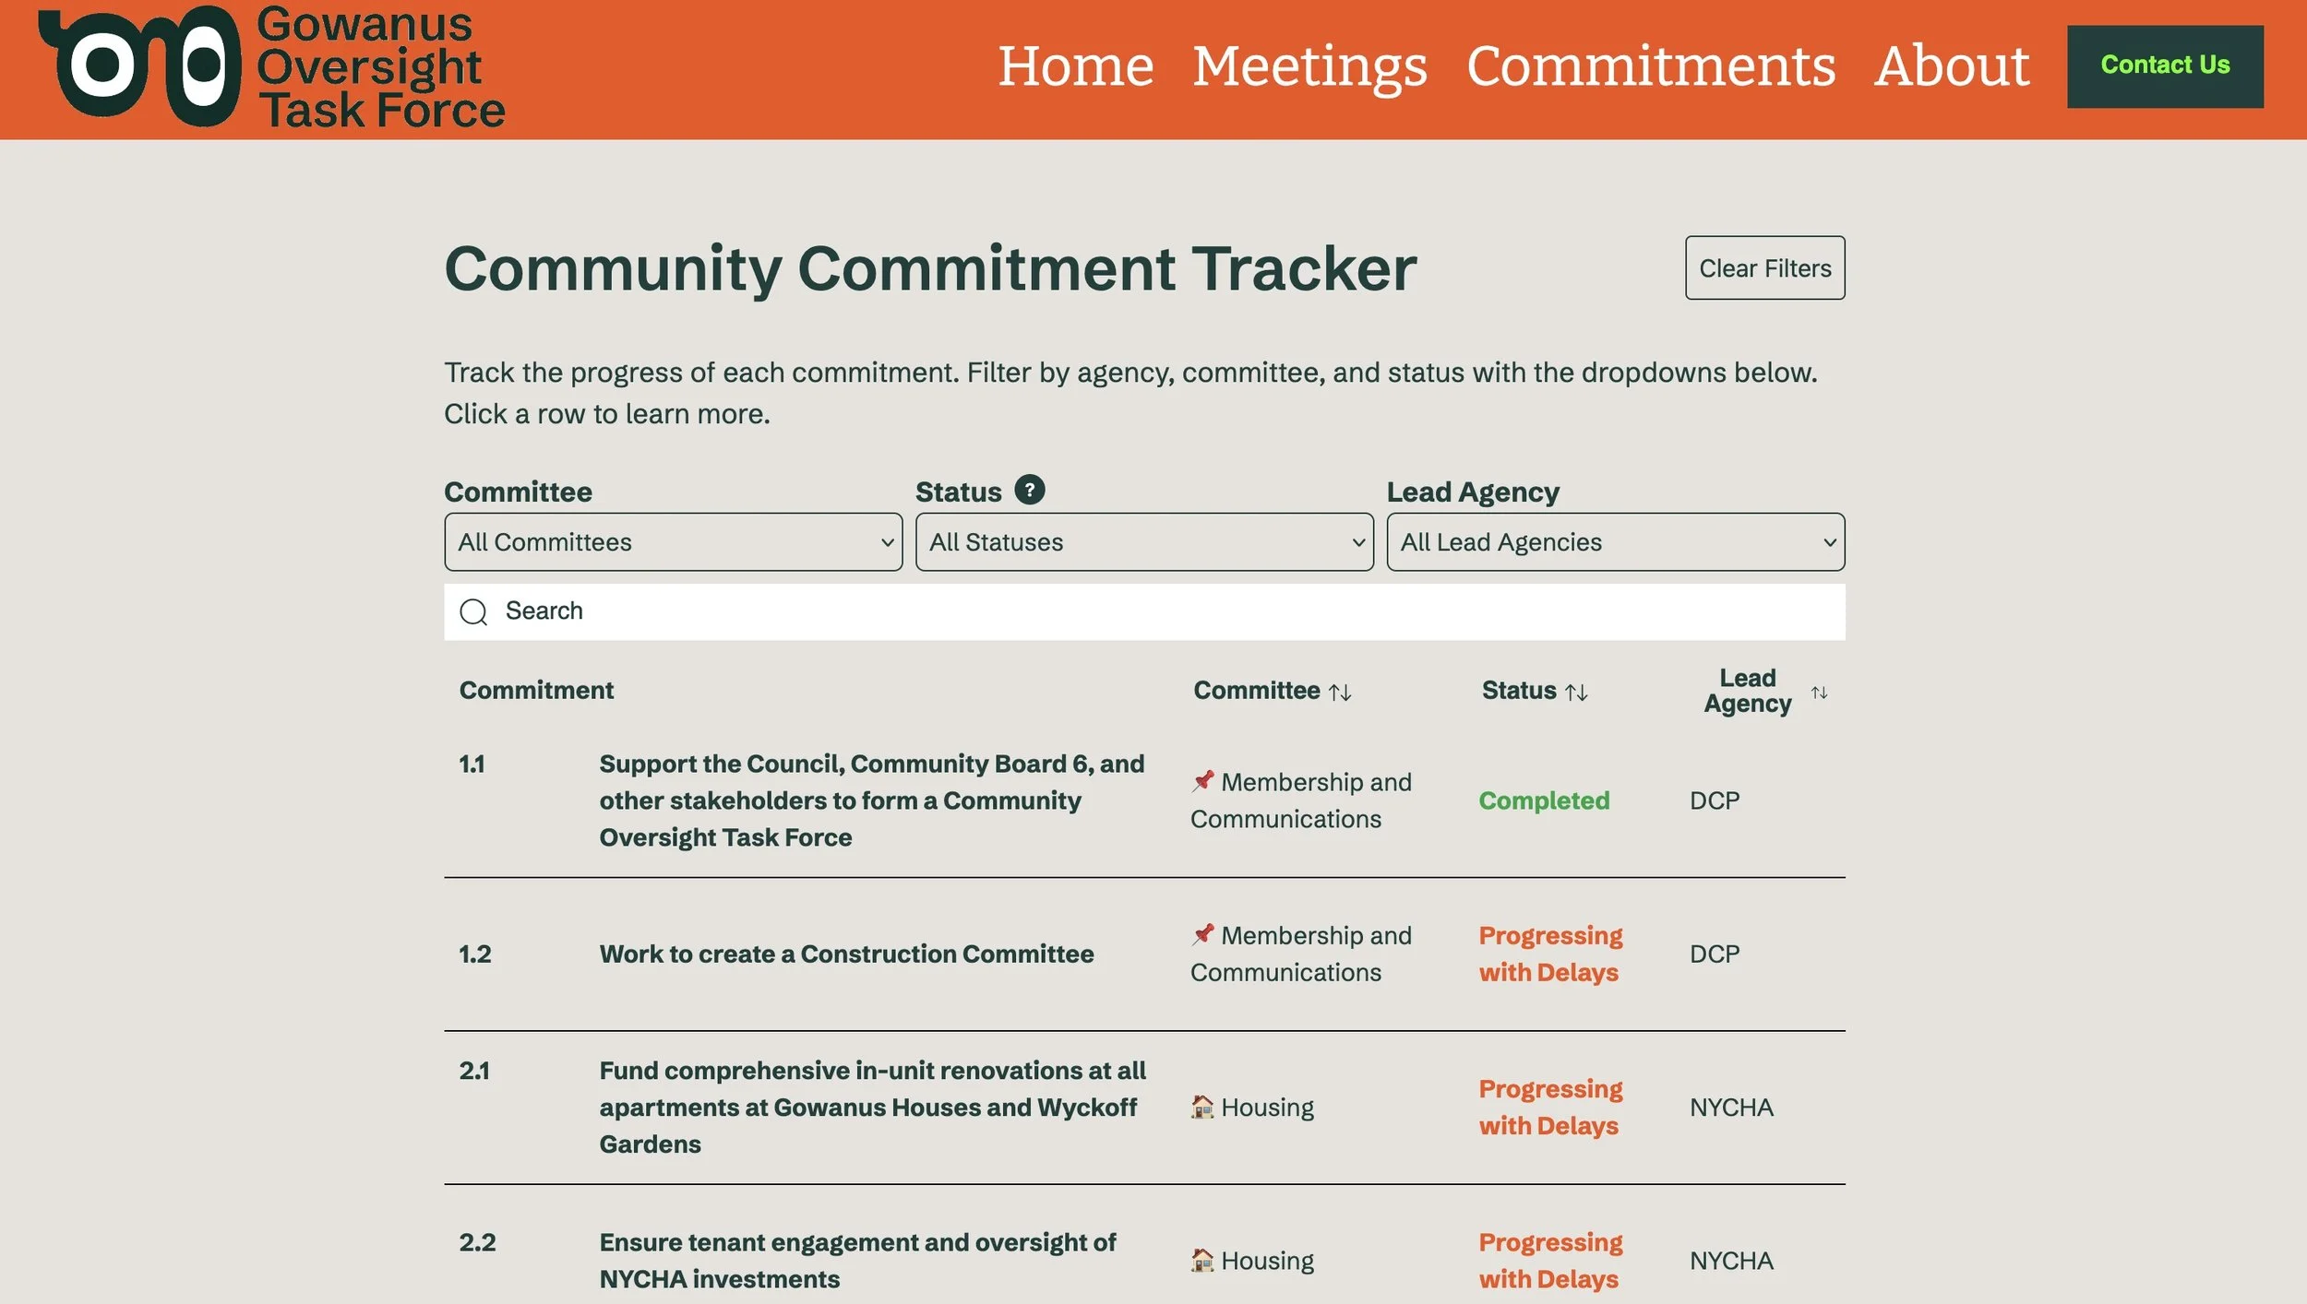Expand the All Lead Agencies dropdown
Screen dimensions: 2307x1304
pyautogui.click(x=1616, y=542)
